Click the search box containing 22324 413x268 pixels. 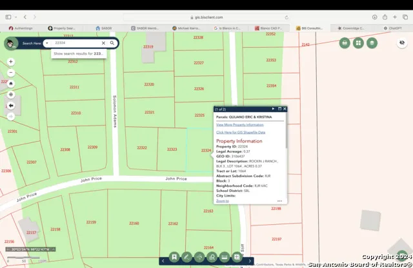pyautogui.click(x=76, y=43)
